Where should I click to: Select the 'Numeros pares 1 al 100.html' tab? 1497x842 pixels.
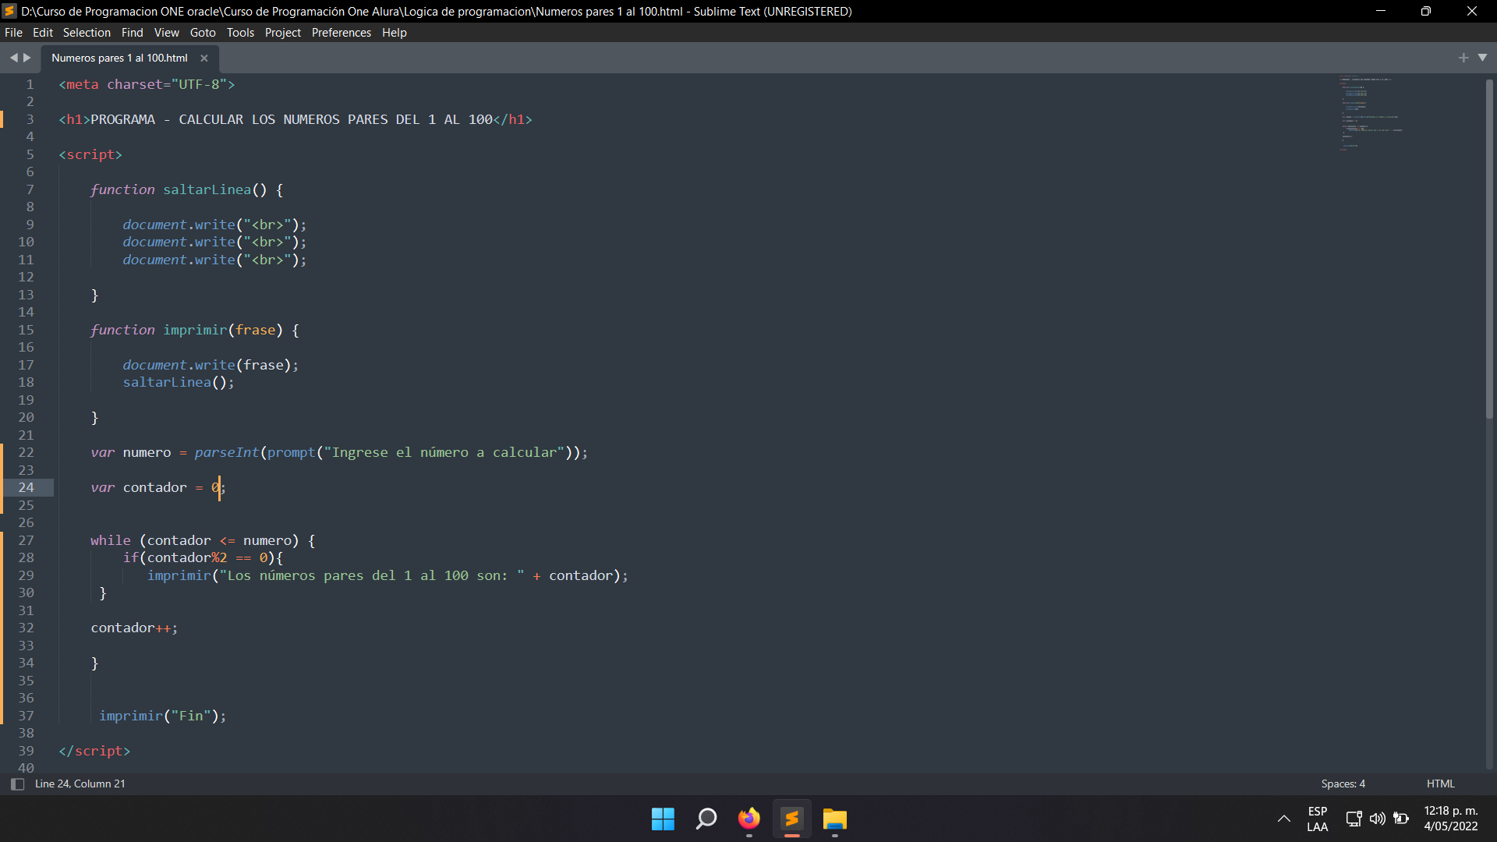click(x=120, y=58)
